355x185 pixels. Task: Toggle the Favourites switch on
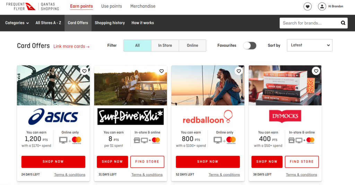[250, 46]
